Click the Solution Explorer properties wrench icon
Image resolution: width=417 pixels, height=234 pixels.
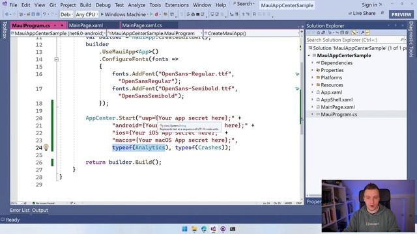[362, 32]
